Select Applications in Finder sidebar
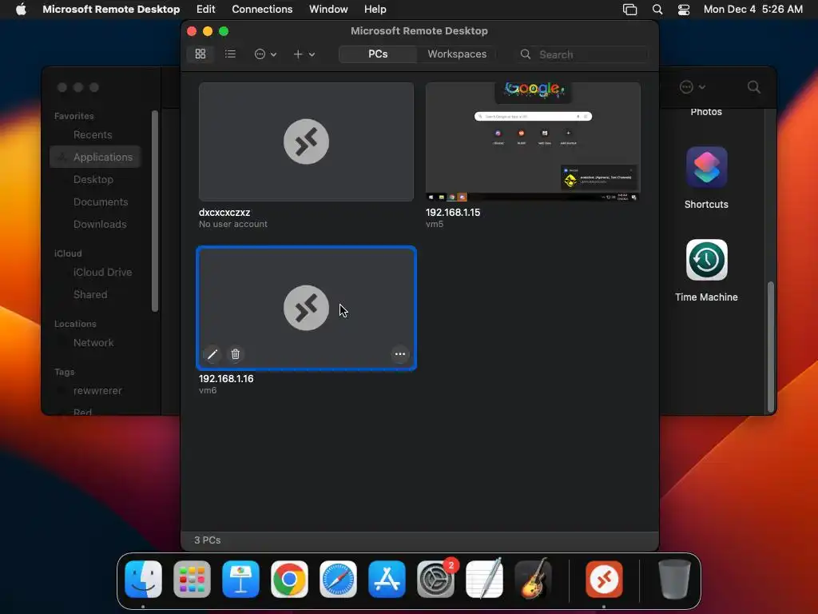 click(96, 157)
